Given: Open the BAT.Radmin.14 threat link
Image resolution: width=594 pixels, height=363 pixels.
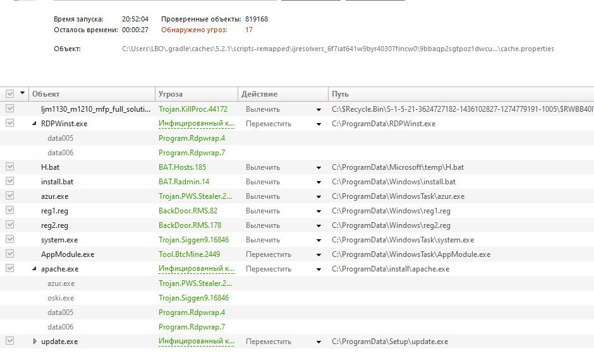Looking at the screenshot, I should (184, 182).
